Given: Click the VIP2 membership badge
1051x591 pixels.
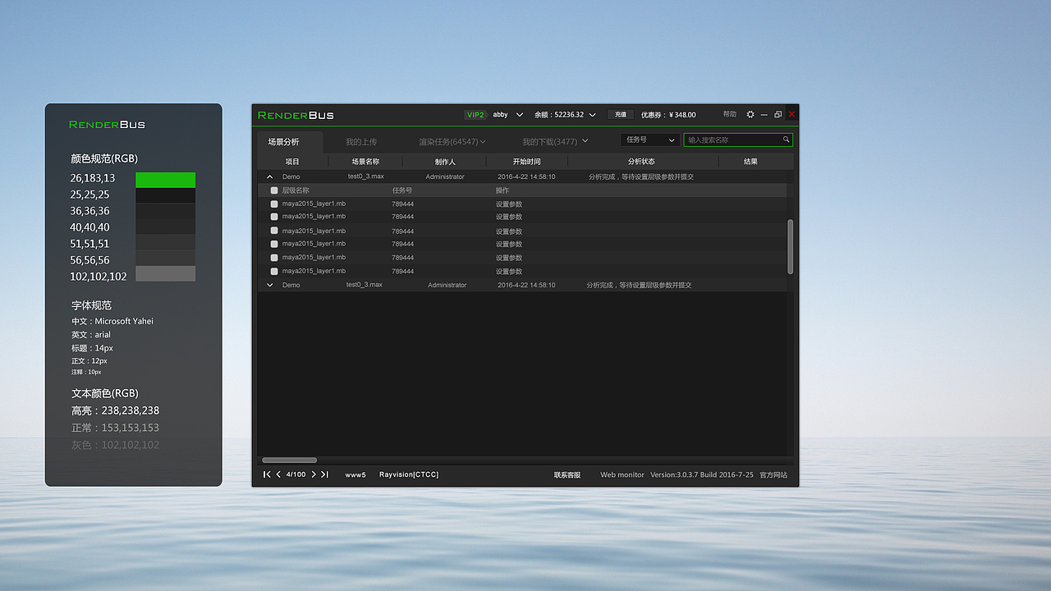Looking at the screenshot, I should click(x=475, y=115).
